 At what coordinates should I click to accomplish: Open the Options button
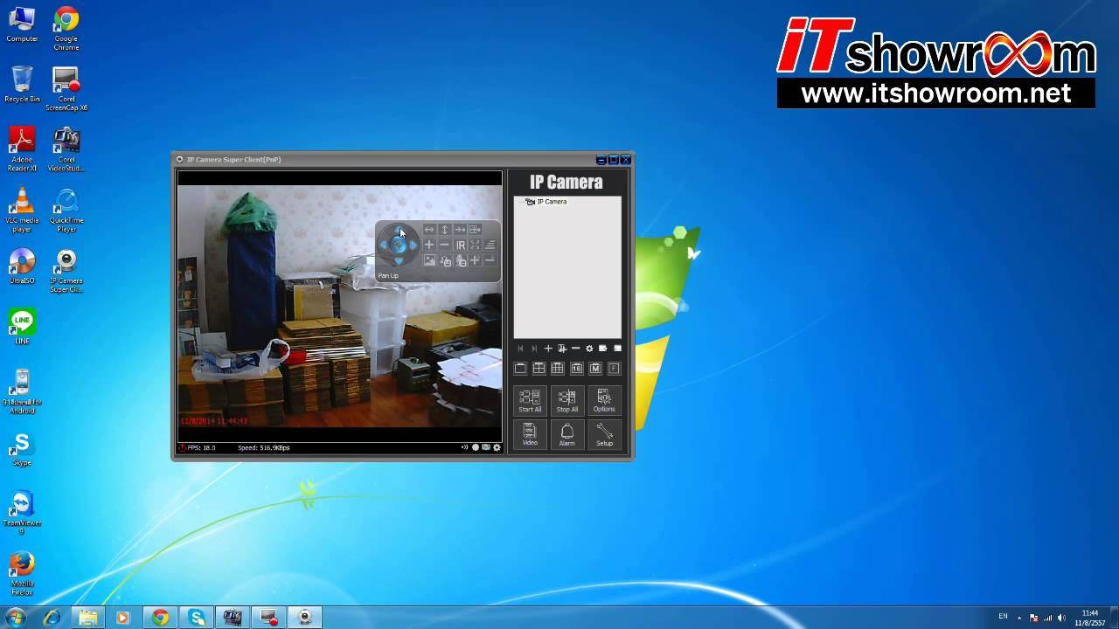point(604,401)
